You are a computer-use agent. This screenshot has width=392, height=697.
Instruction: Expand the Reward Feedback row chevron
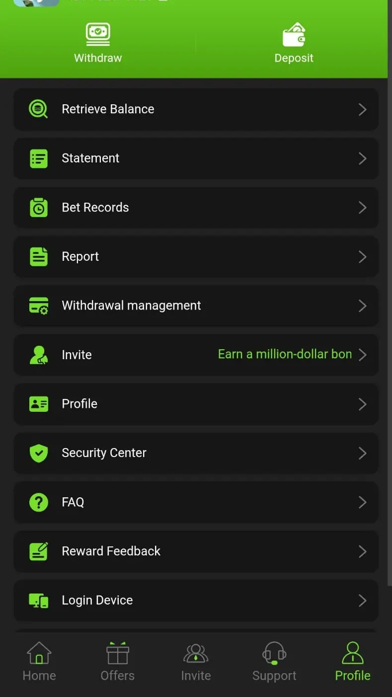point(362,551)
